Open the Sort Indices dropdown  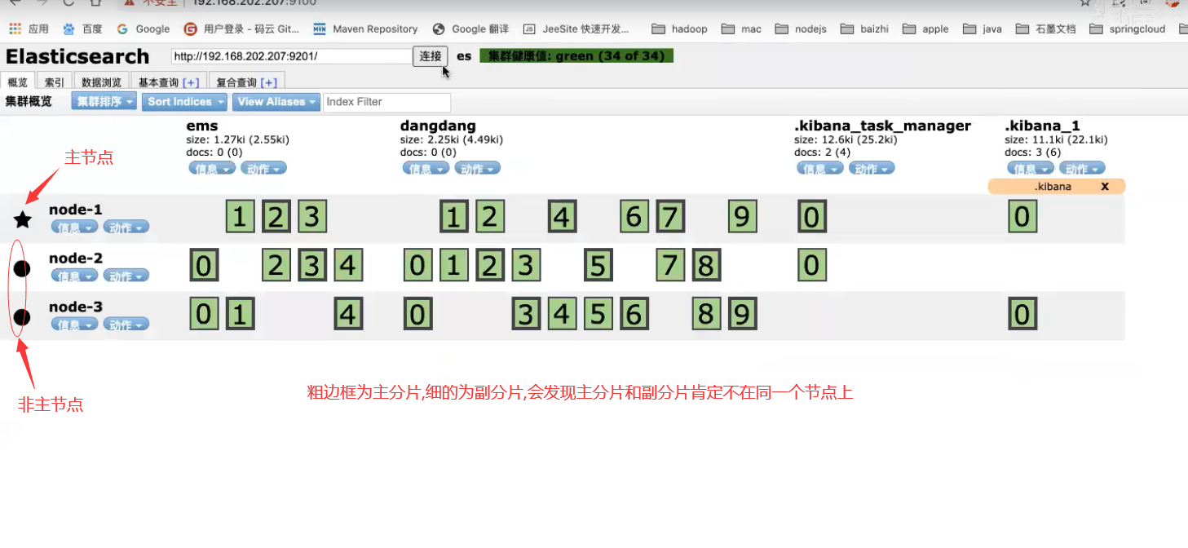coord(184,102)
